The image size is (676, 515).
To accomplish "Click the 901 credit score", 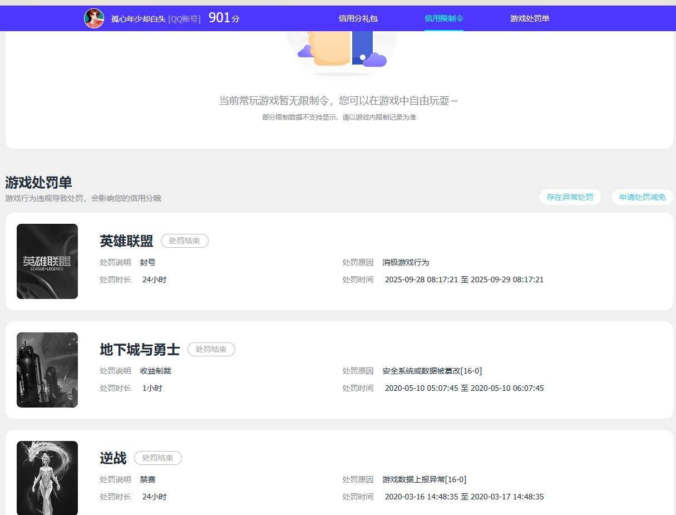I will [219, 18].
